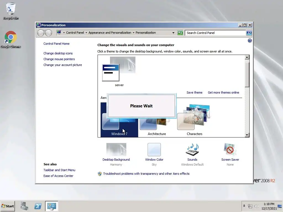Launch the Windows PowerShell taskbar icon
This screenshot has width=283, height=212.
point(38,206)
